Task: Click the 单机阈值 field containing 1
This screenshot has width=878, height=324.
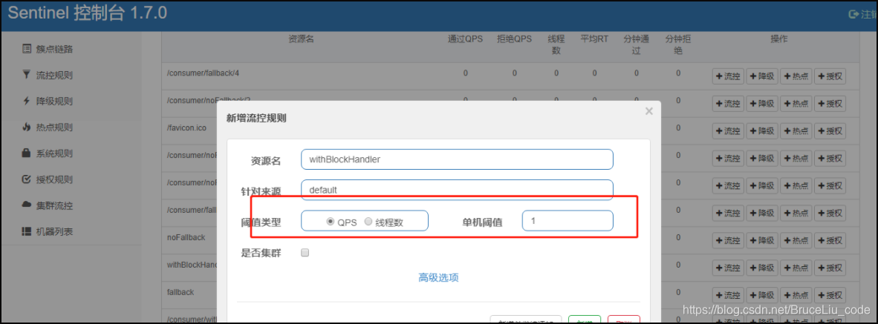Action: click(x=568, y=221)
